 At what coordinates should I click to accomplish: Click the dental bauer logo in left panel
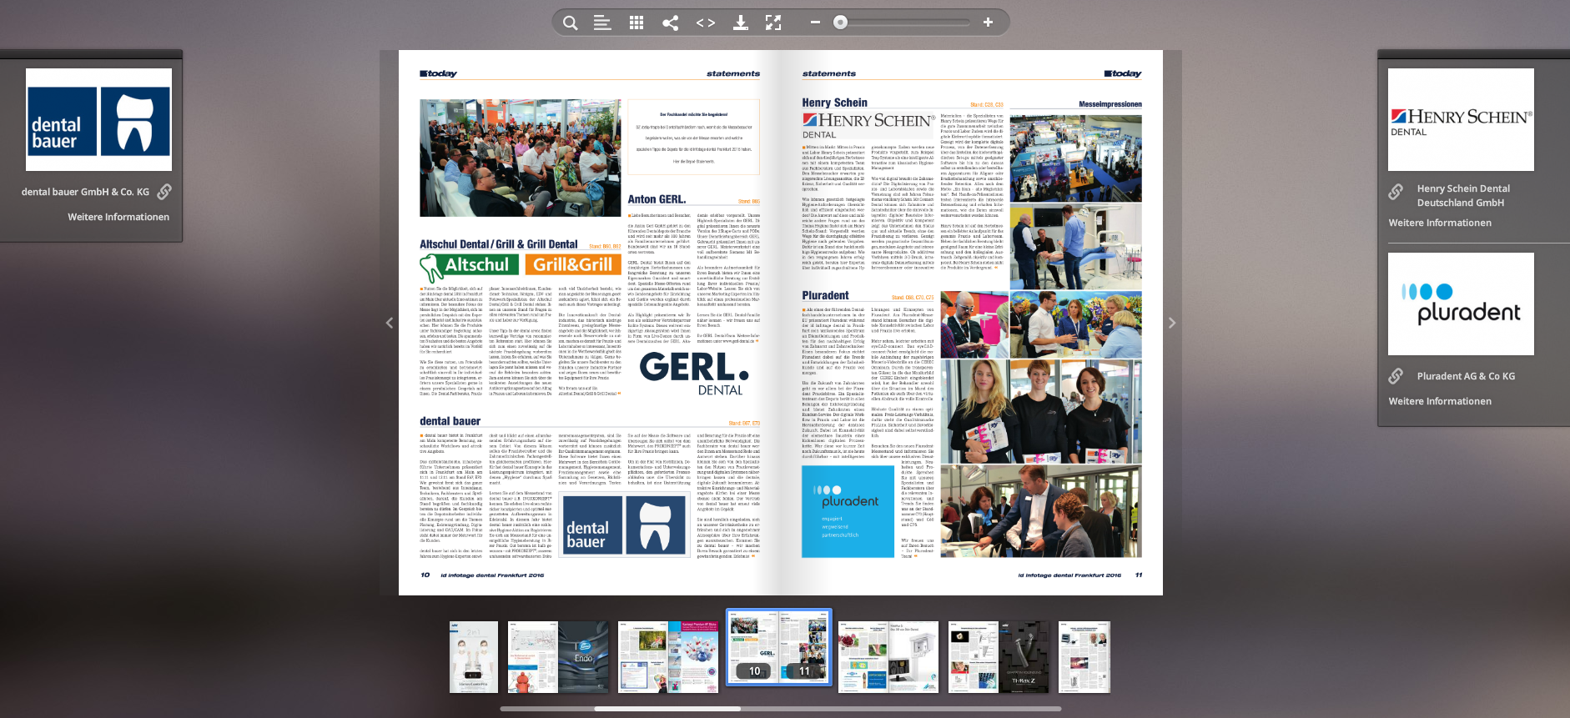[x=98, y=120]
